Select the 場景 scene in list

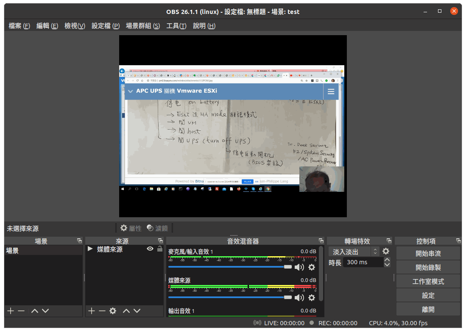[43, 250]
